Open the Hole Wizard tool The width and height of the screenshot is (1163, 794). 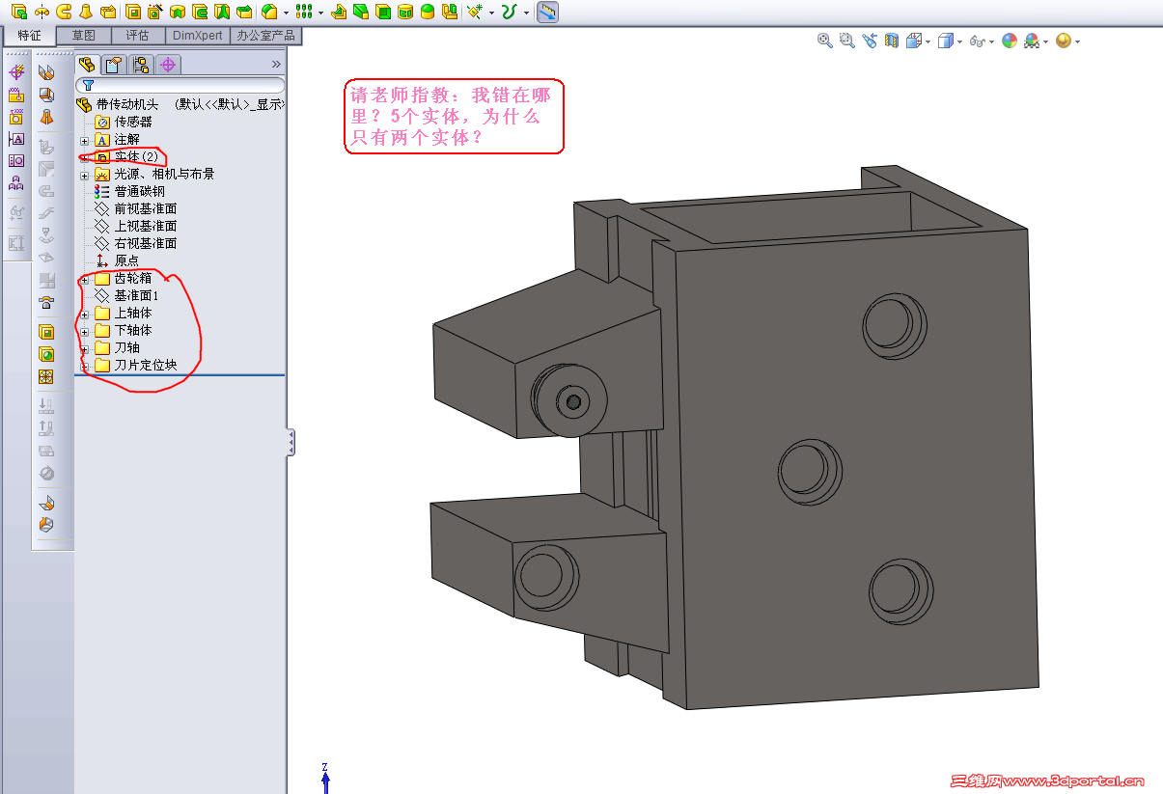click(x=155, y=12)
